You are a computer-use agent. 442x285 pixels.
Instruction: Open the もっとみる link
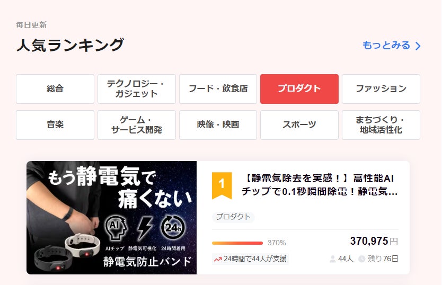(x=392, y=46)
